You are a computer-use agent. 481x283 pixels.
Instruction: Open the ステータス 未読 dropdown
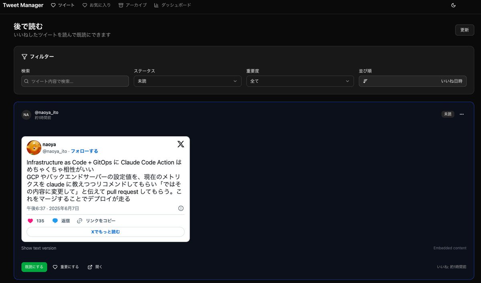(188, 81)
